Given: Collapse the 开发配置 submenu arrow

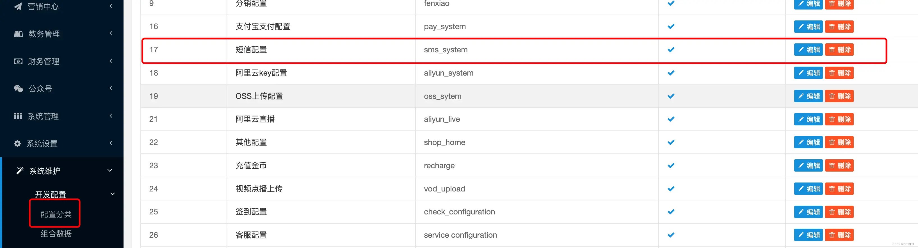Looking at the screenshot, I should point(113,194).
